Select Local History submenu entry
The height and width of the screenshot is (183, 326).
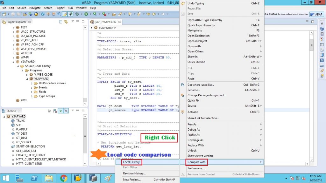(147, 162)
